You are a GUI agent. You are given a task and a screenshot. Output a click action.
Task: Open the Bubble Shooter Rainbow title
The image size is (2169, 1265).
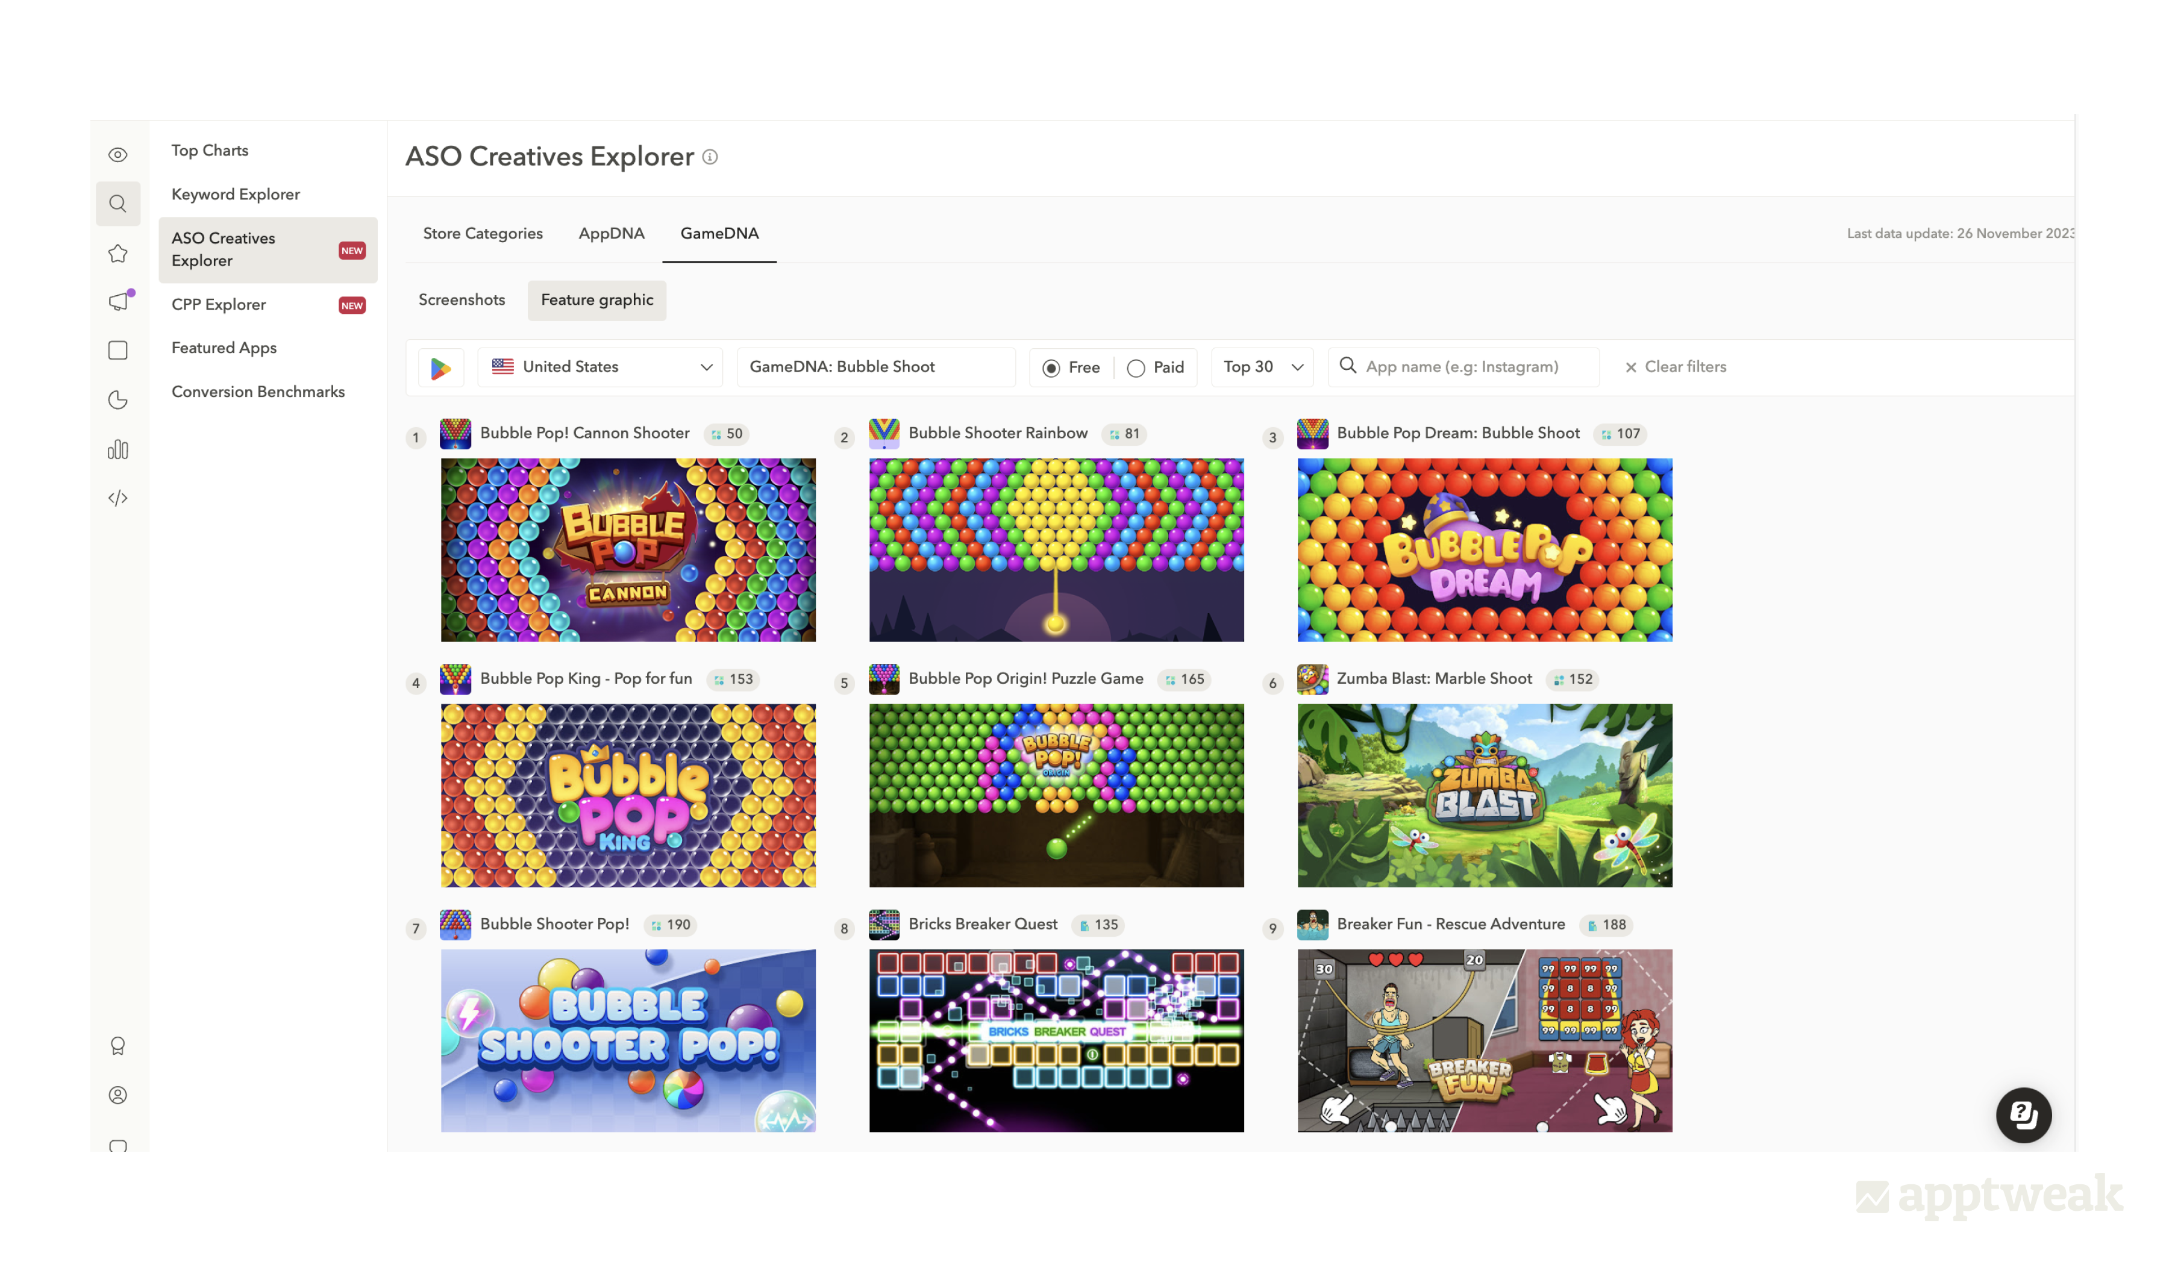click(x=998, y=433)
